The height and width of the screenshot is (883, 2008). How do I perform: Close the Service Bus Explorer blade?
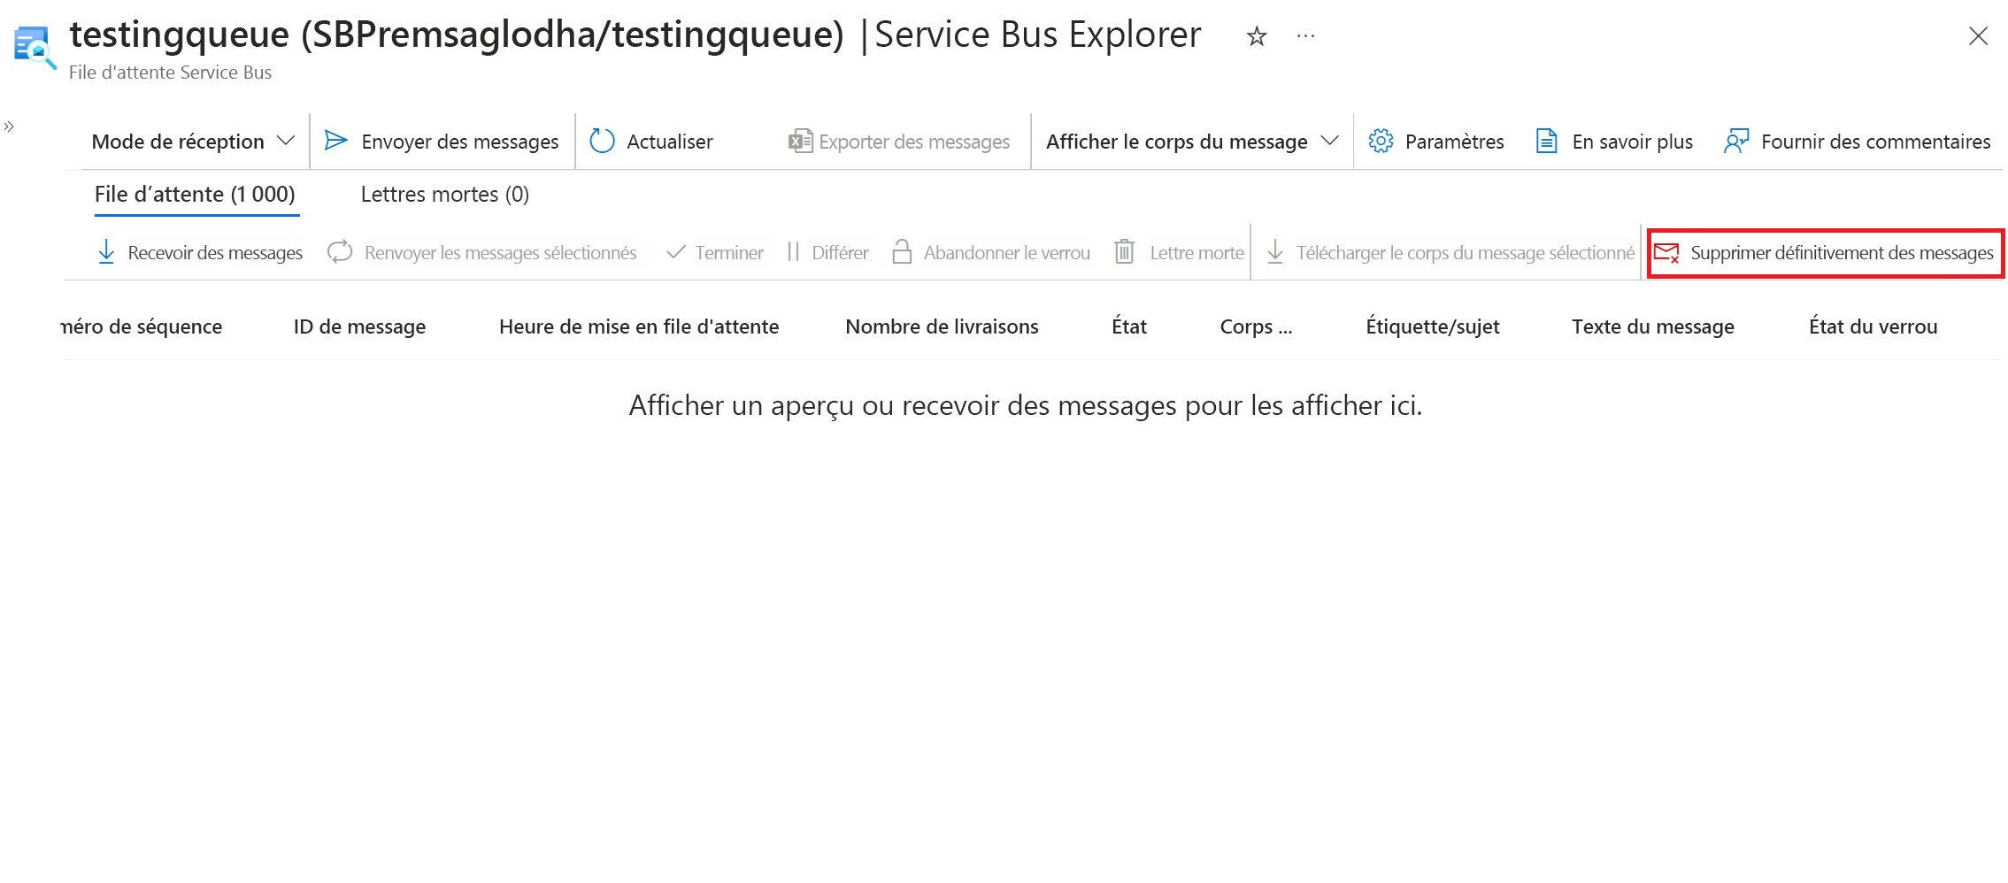1978,36
